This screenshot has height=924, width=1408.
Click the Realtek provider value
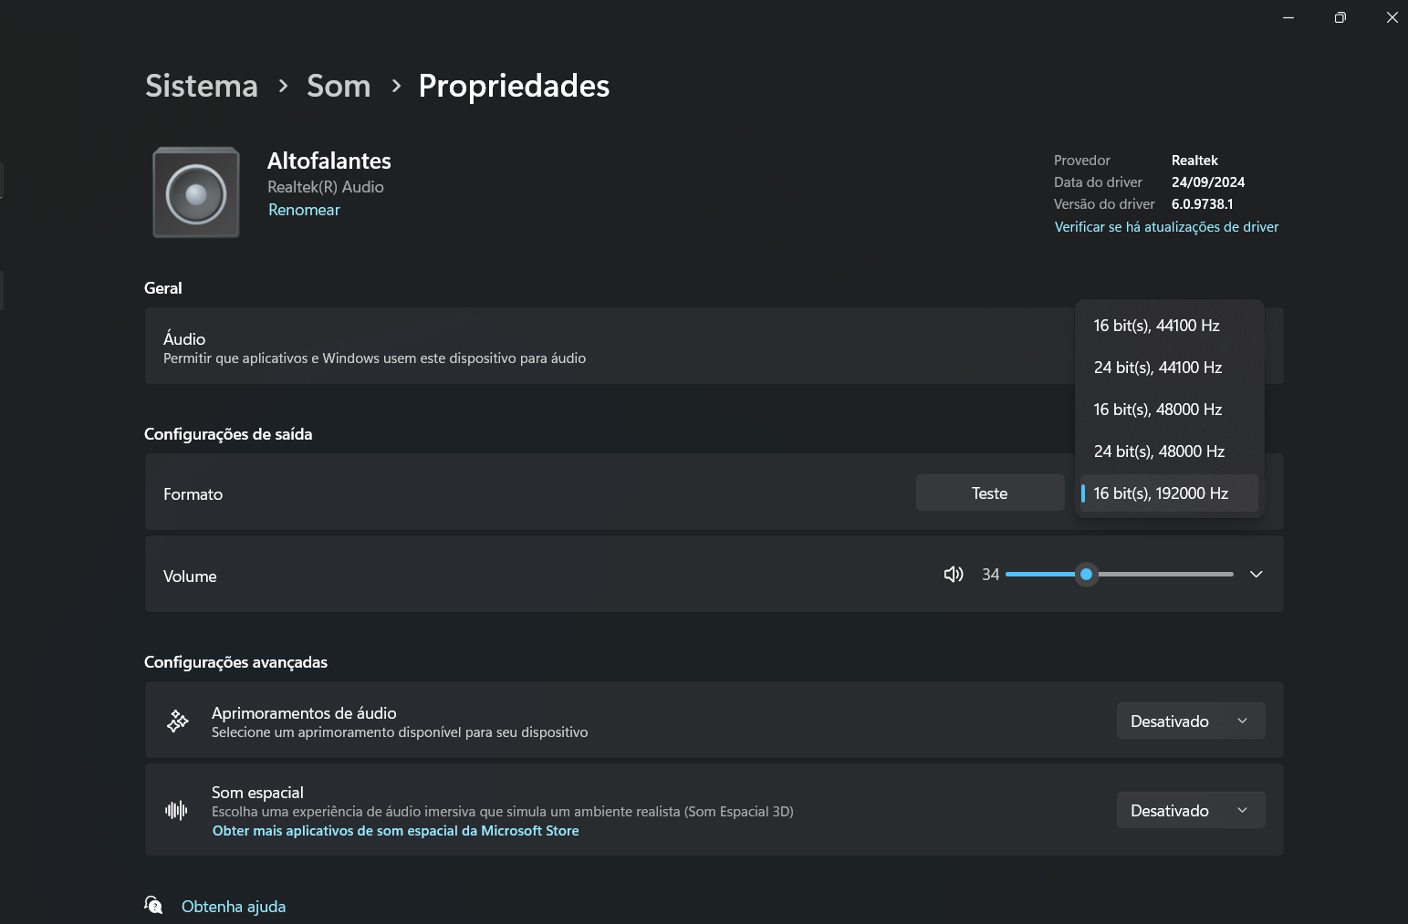coord(1194,161)
